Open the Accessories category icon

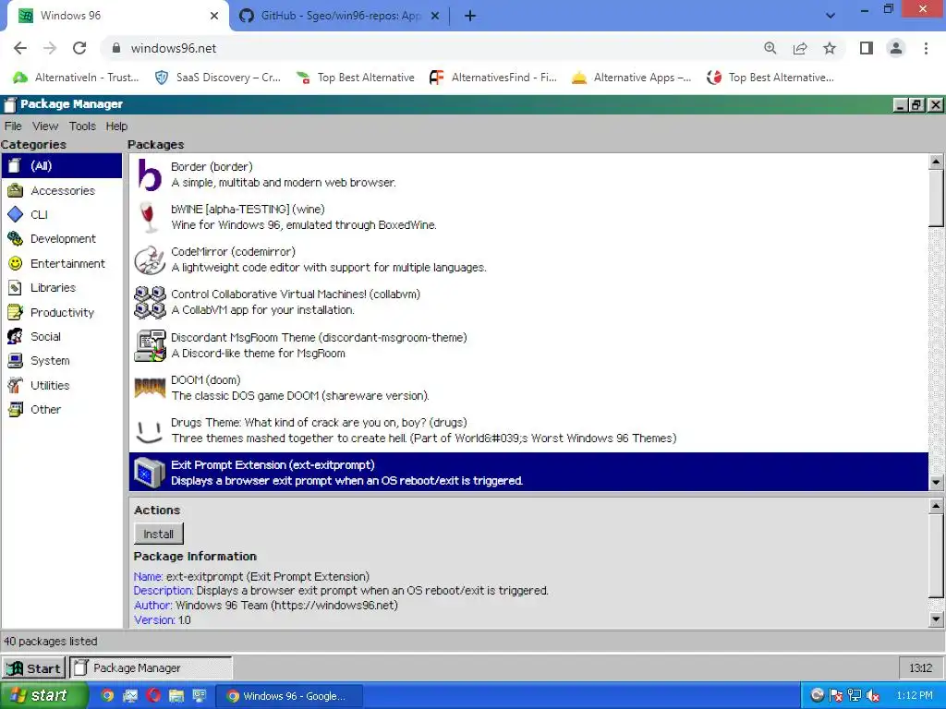pos(15,190)
